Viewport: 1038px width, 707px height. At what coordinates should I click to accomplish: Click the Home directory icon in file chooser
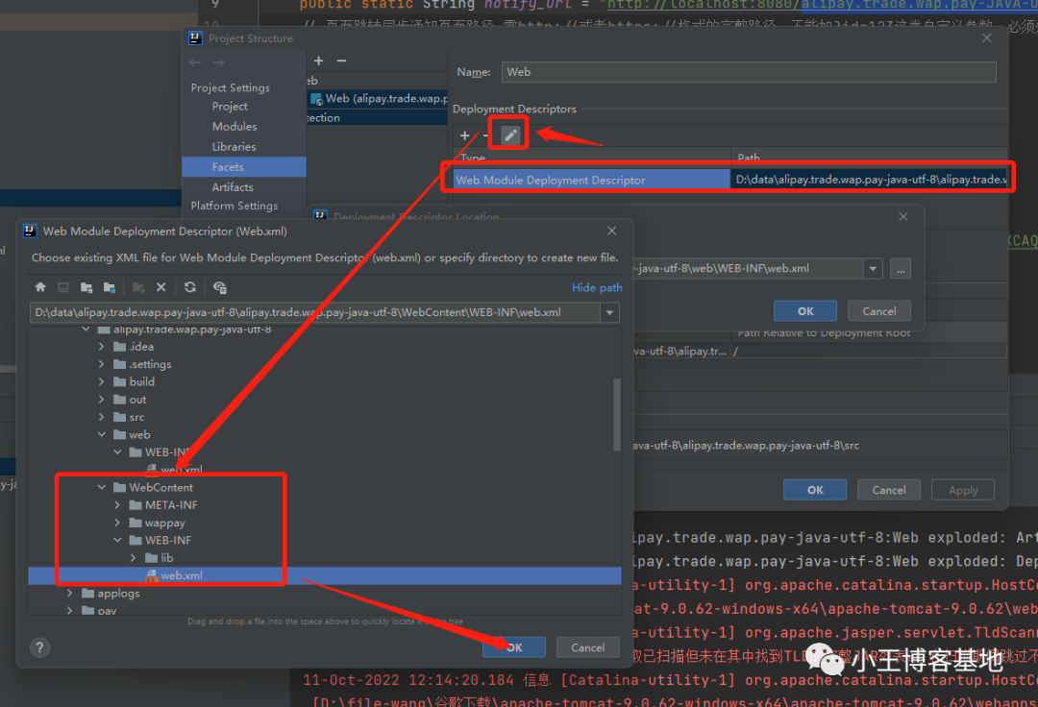point(40,287)
